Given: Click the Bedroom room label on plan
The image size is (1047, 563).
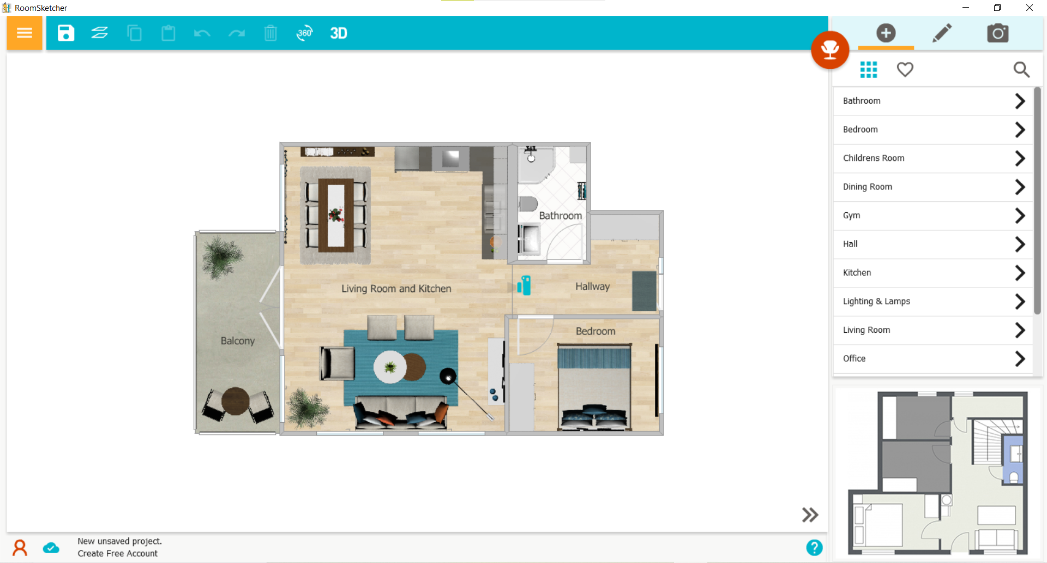Looking at the screenshot, I should [595, 331].
